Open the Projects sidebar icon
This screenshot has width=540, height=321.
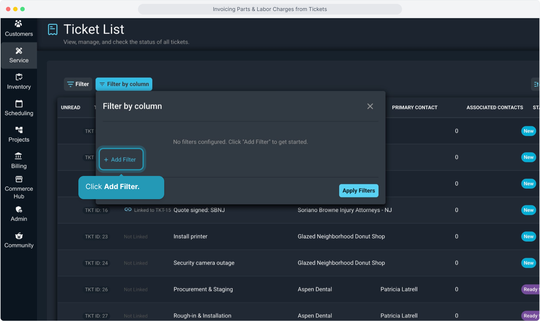pyautogui.click(x=19, y=130)
